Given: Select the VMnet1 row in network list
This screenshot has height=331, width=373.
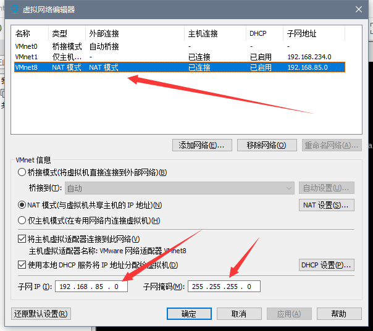Looking at the screenshot, I should [180, 57].
